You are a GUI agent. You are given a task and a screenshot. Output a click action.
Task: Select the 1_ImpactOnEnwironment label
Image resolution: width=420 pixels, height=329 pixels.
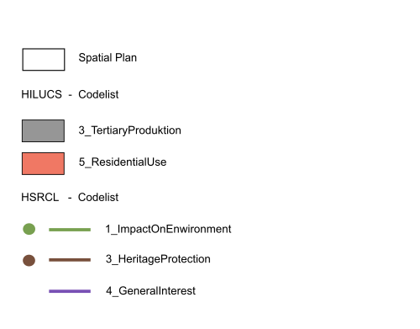168,229
